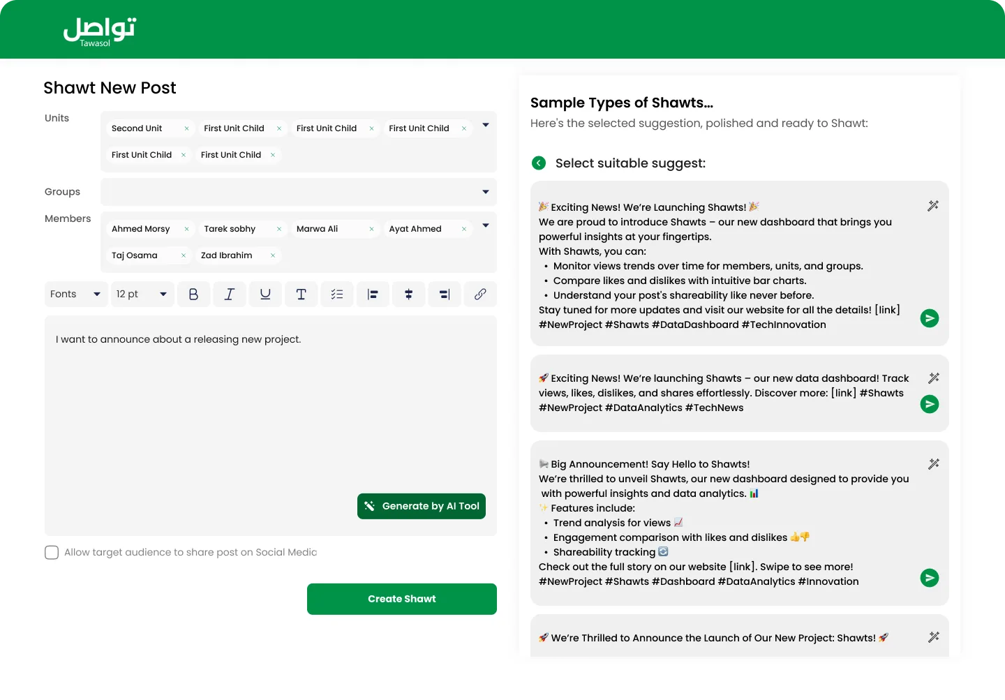The width and height of the screenshot is (1005, 700).
Task: Remove the Ahmed Morsy member tag
Action: [186, 229]
